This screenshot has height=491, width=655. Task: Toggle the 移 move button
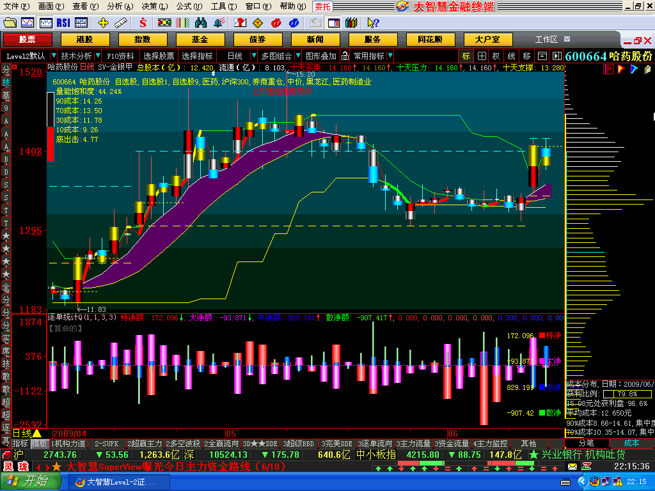point(527,56)
